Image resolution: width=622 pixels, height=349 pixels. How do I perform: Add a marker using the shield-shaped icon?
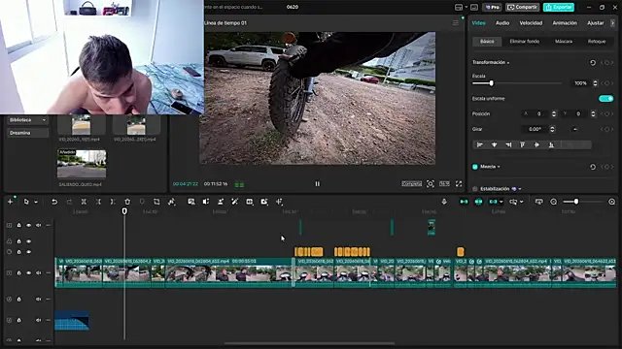click(x=142, y=202)
